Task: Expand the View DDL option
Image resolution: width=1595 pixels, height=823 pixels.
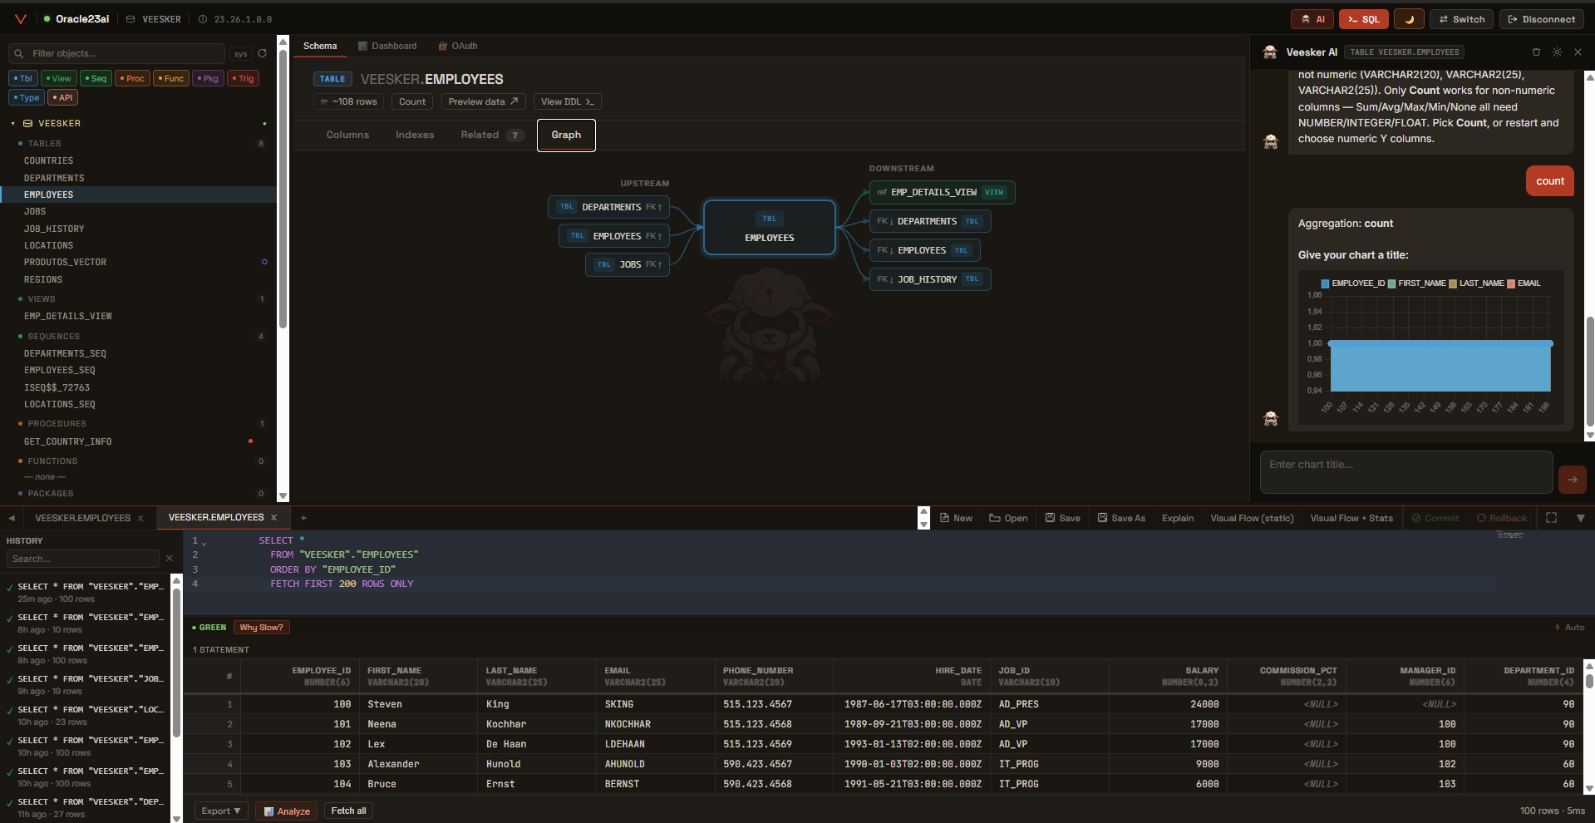Action: point(567,101)
